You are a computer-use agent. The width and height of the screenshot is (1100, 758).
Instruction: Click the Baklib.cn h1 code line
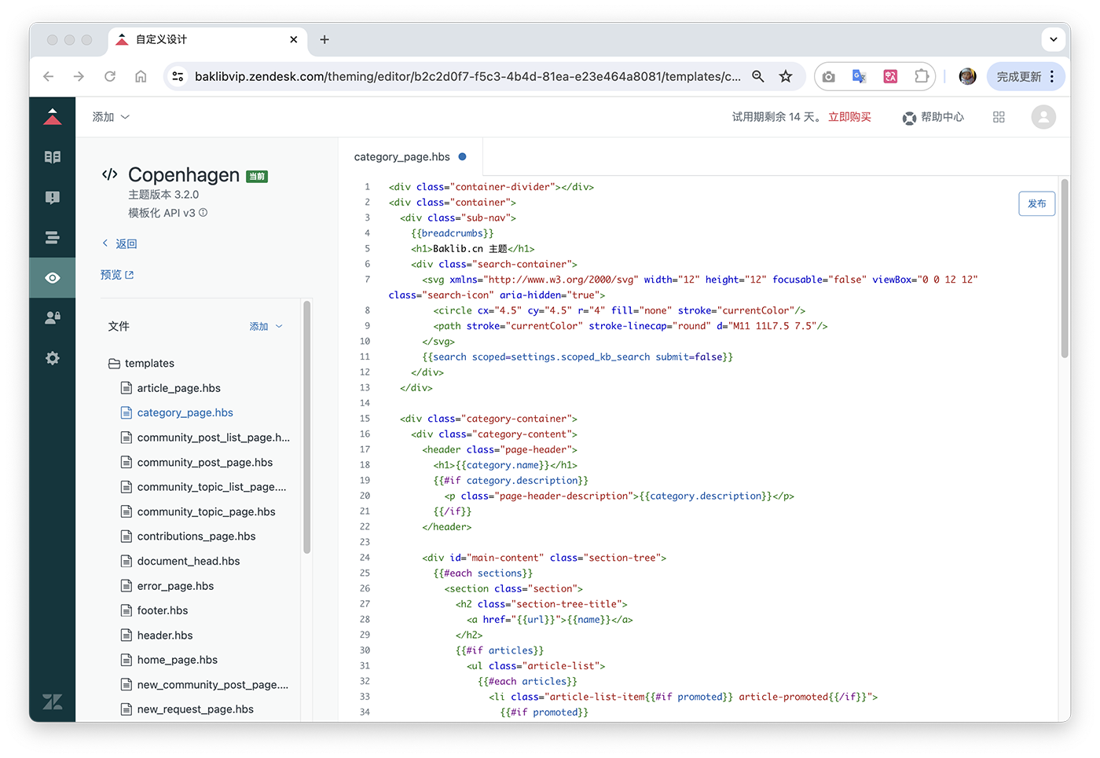pyautogui.click(x=472, y=249)
